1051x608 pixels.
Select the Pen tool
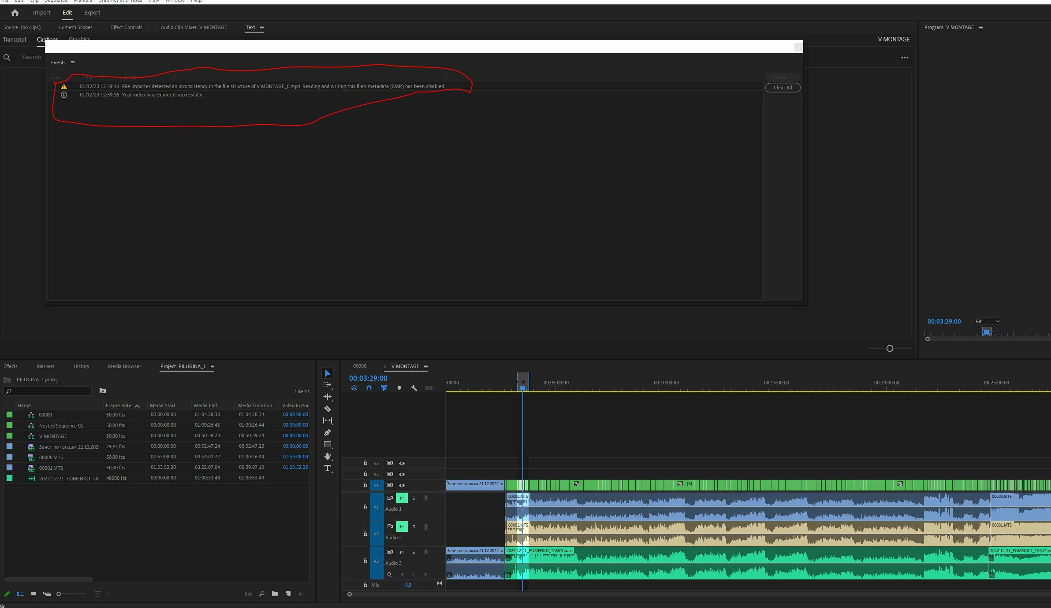328,432
